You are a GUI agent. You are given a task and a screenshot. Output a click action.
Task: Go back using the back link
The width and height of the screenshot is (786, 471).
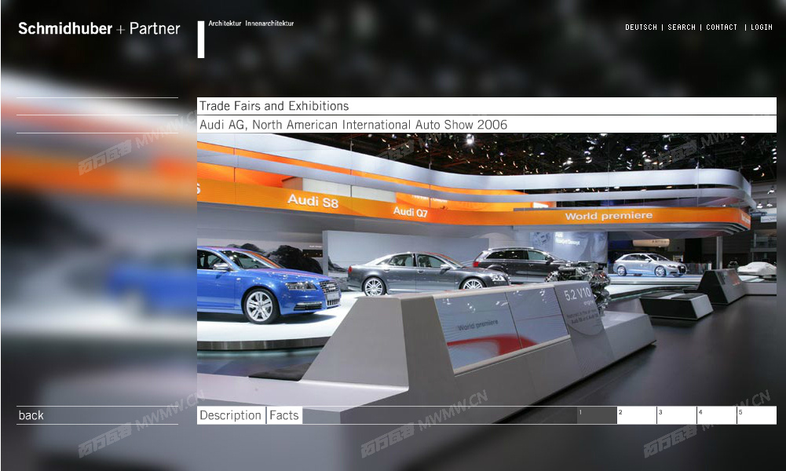31,415
